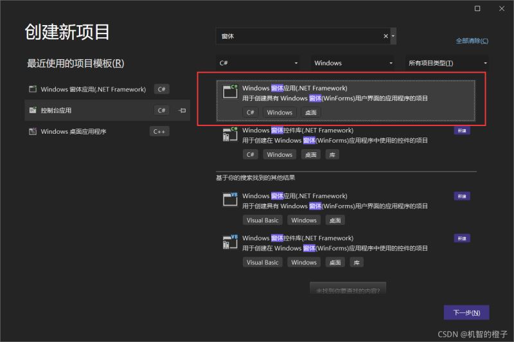Click Windows tag on VB control library

pos(304,262)
